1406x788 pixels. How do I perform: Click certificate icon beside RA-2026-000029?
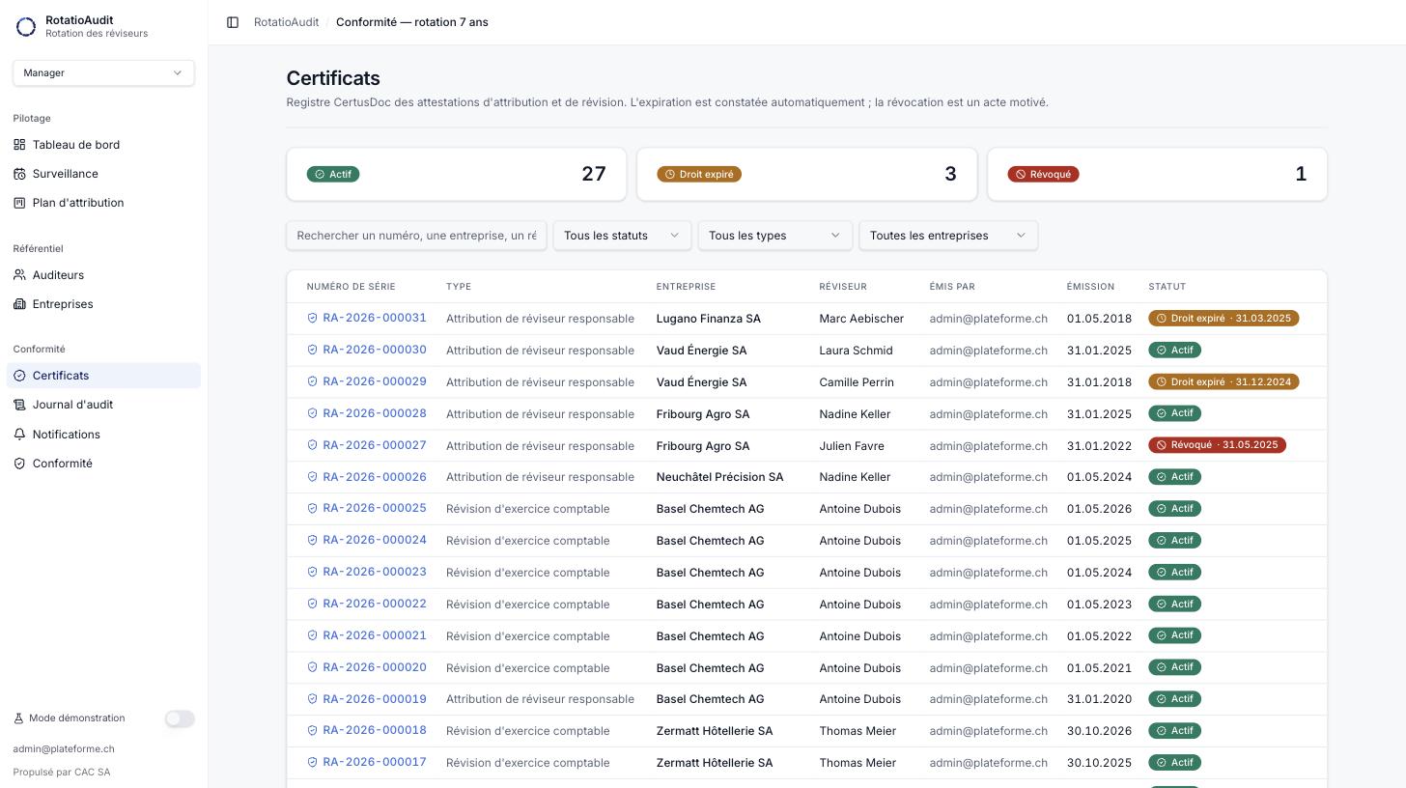(313, 381)
